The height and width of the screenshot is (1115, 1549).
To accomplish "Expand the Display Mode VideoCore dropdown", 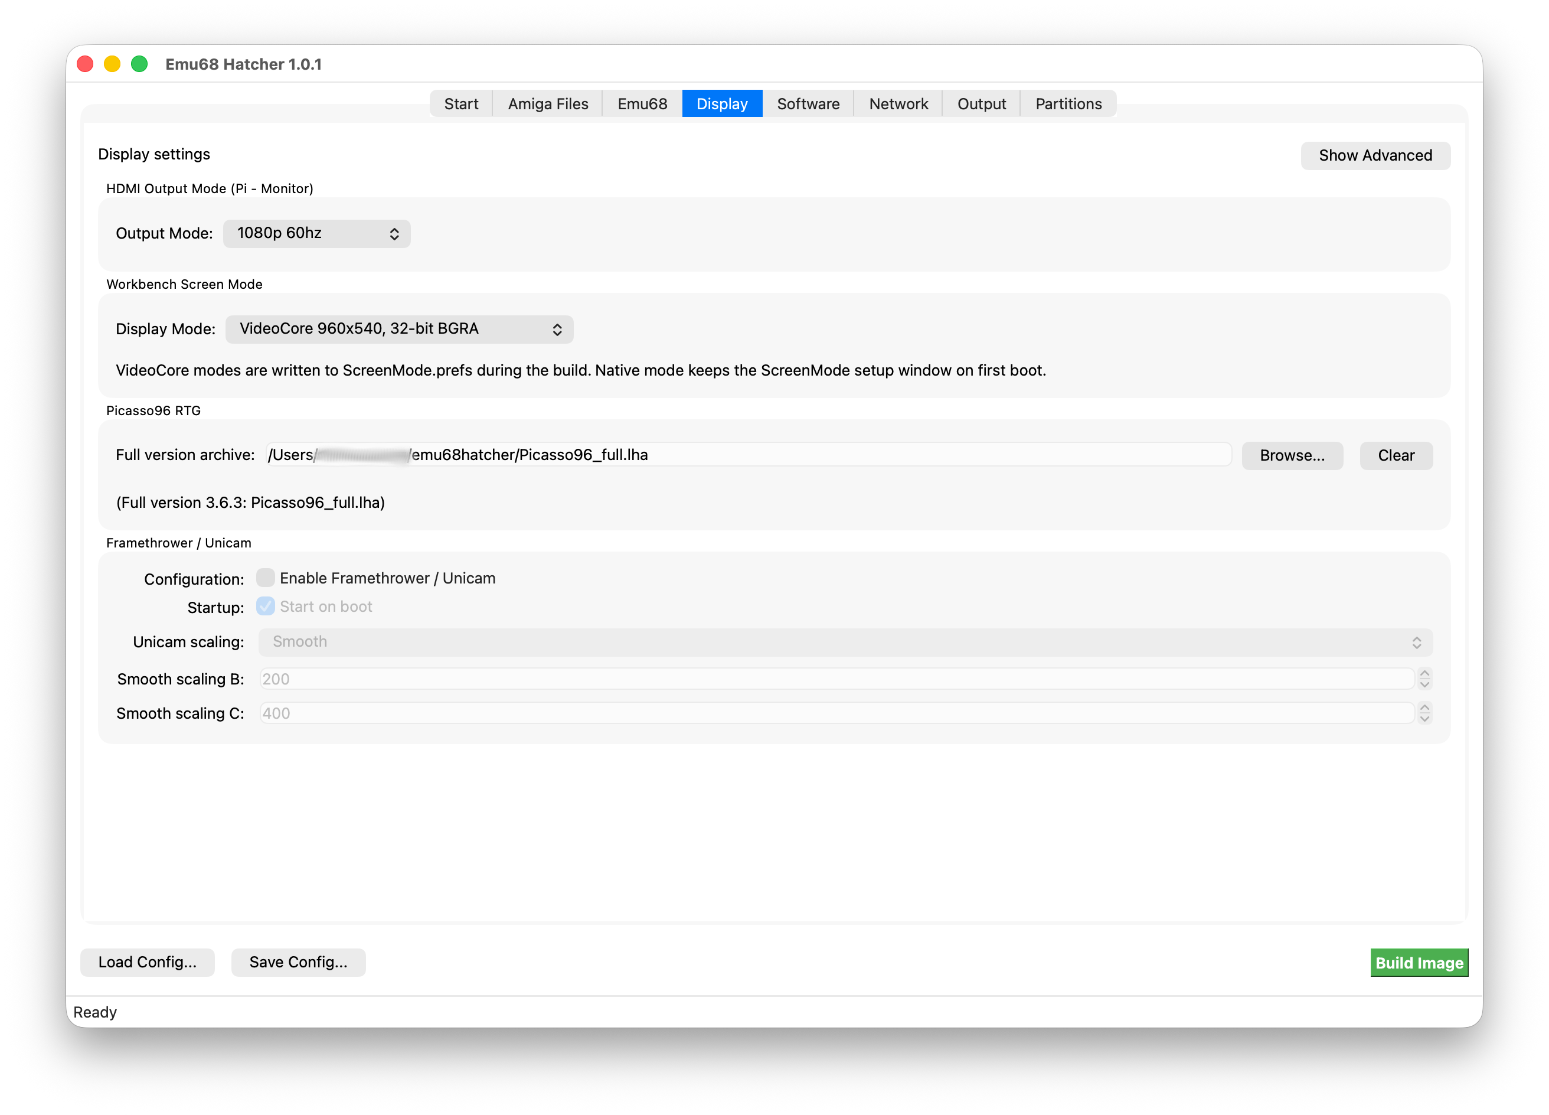I will click(400, 330).
